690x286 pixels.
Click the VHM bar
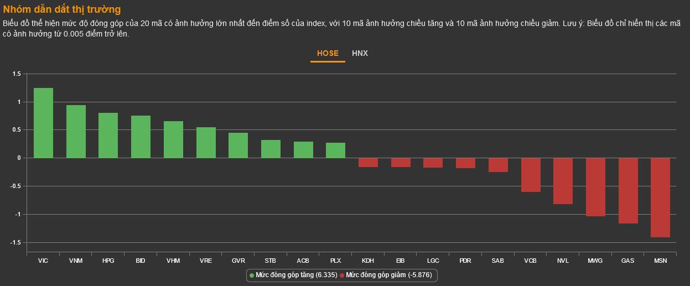coord(173,139)
